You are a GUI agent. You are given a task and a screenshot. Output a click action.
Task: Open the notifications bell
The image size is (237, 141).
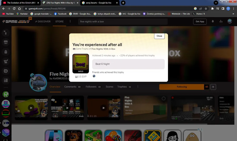click(213, 21)
